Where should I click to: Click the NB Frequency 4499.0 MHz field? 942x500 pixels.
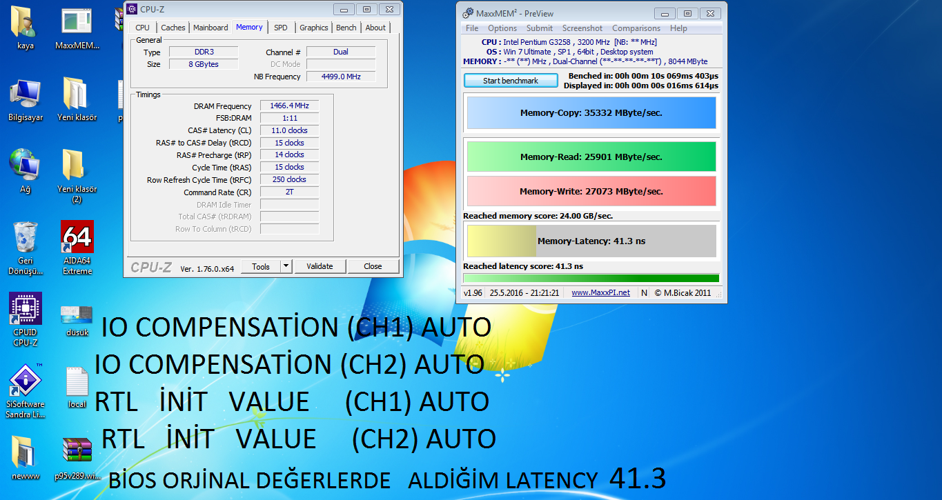(x=341, y=77)
